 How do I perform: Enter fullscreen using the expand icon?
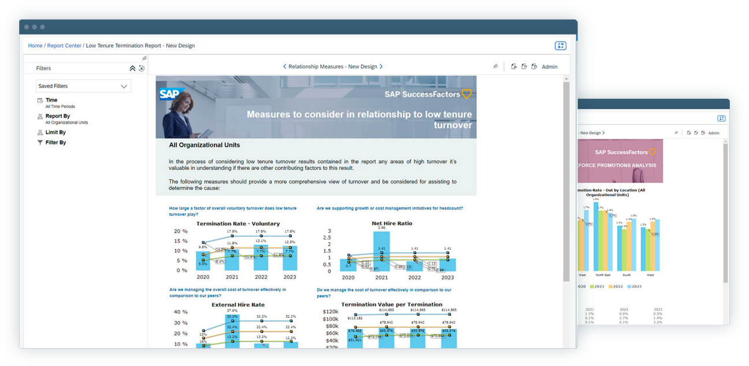[x=560, y=45]
